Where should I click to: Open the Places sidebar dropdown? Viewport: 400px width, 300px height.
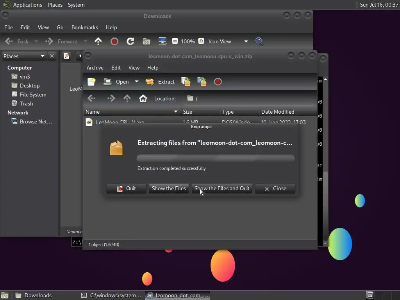24,56
